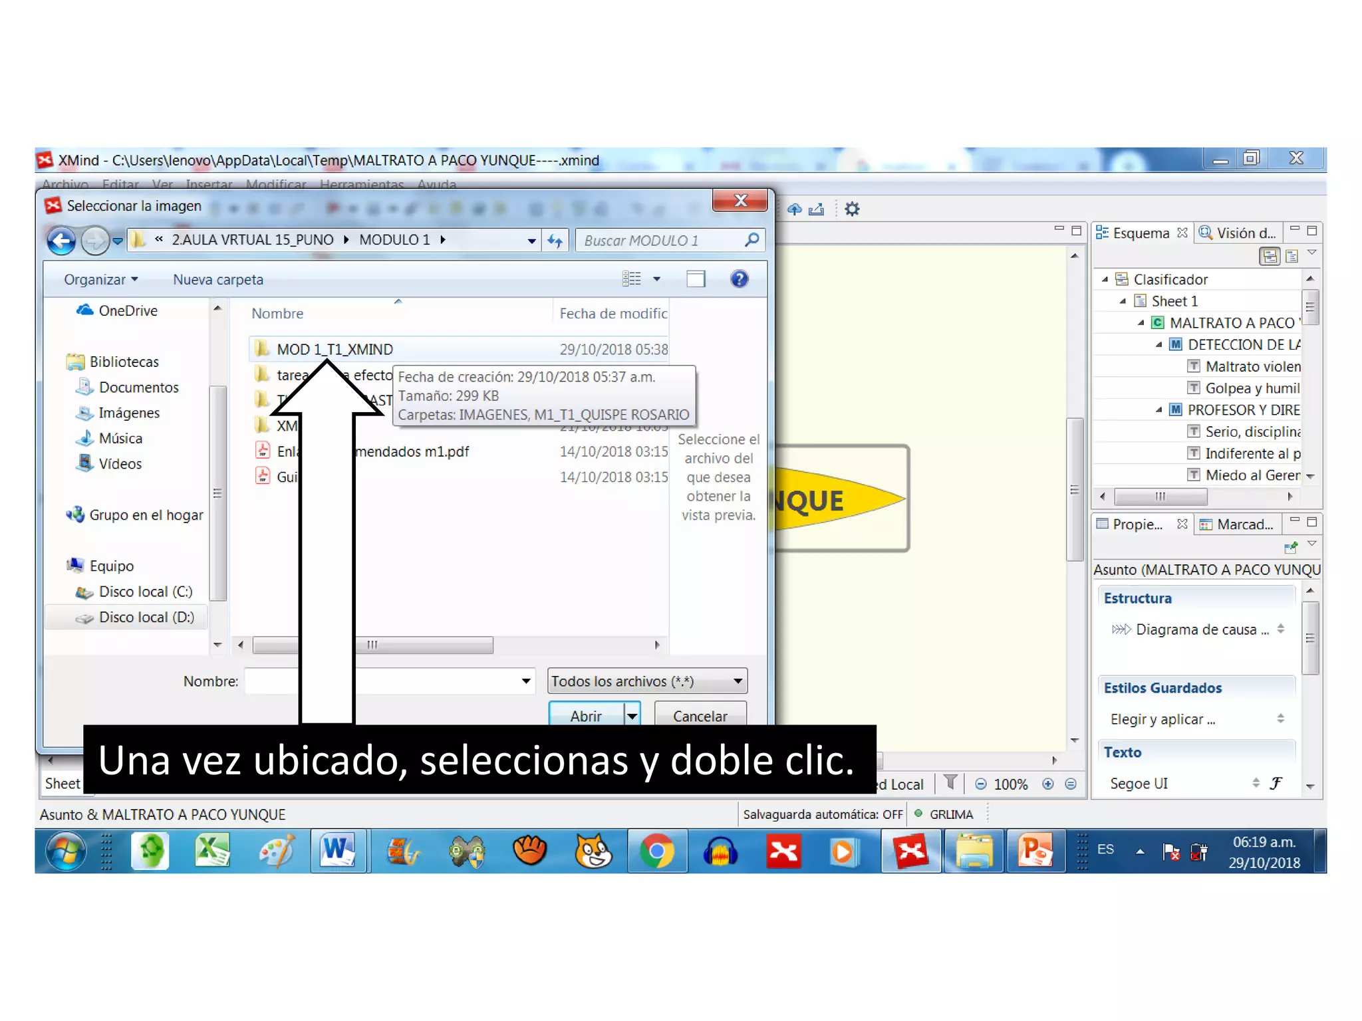Switch to the Visión general tab

coord(1238,233)
